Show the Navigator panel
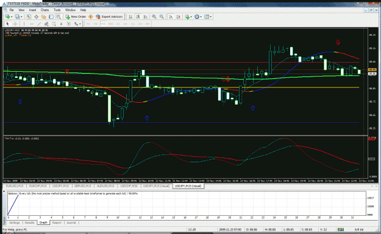 click(43, 16)
